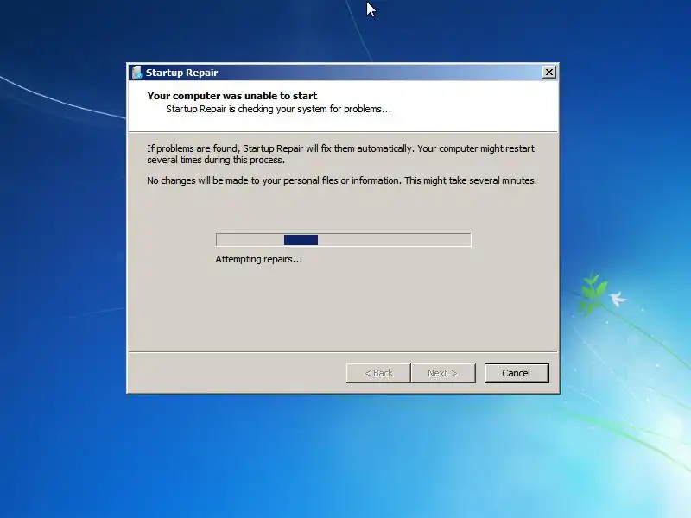Close the Startup Repair dialog
The width and height of the screenshot is (691, 518).
[x=548, y=73]
